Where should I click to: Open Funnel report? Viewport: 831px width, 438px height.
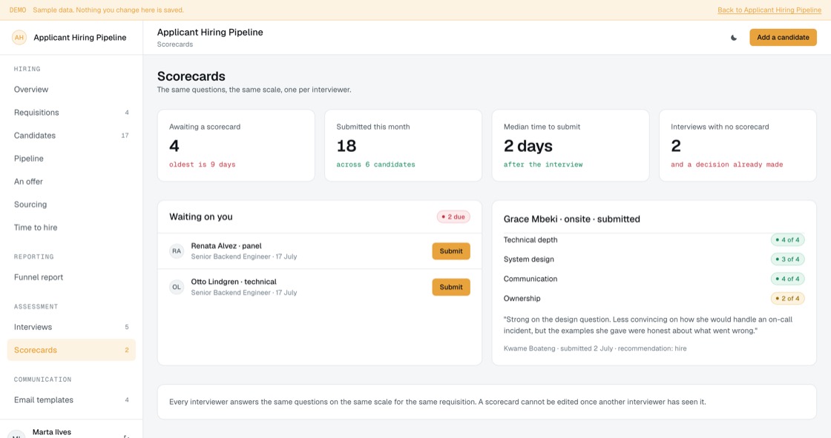[x=71, y=277]
